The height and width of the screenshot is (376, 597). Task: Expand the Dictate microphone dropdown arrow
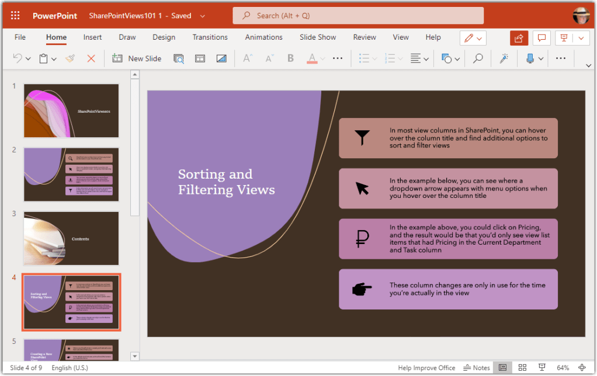pos(541,58)
